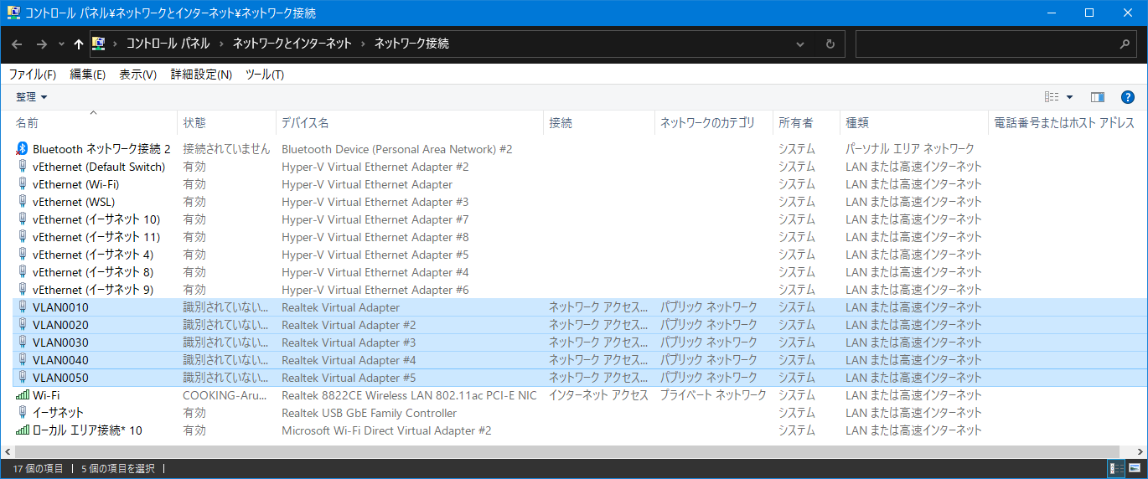Expand the address bar history dropdown
Image resolution: width=1148 pixels, height=479 pixels.
click(x=800, y=44)
